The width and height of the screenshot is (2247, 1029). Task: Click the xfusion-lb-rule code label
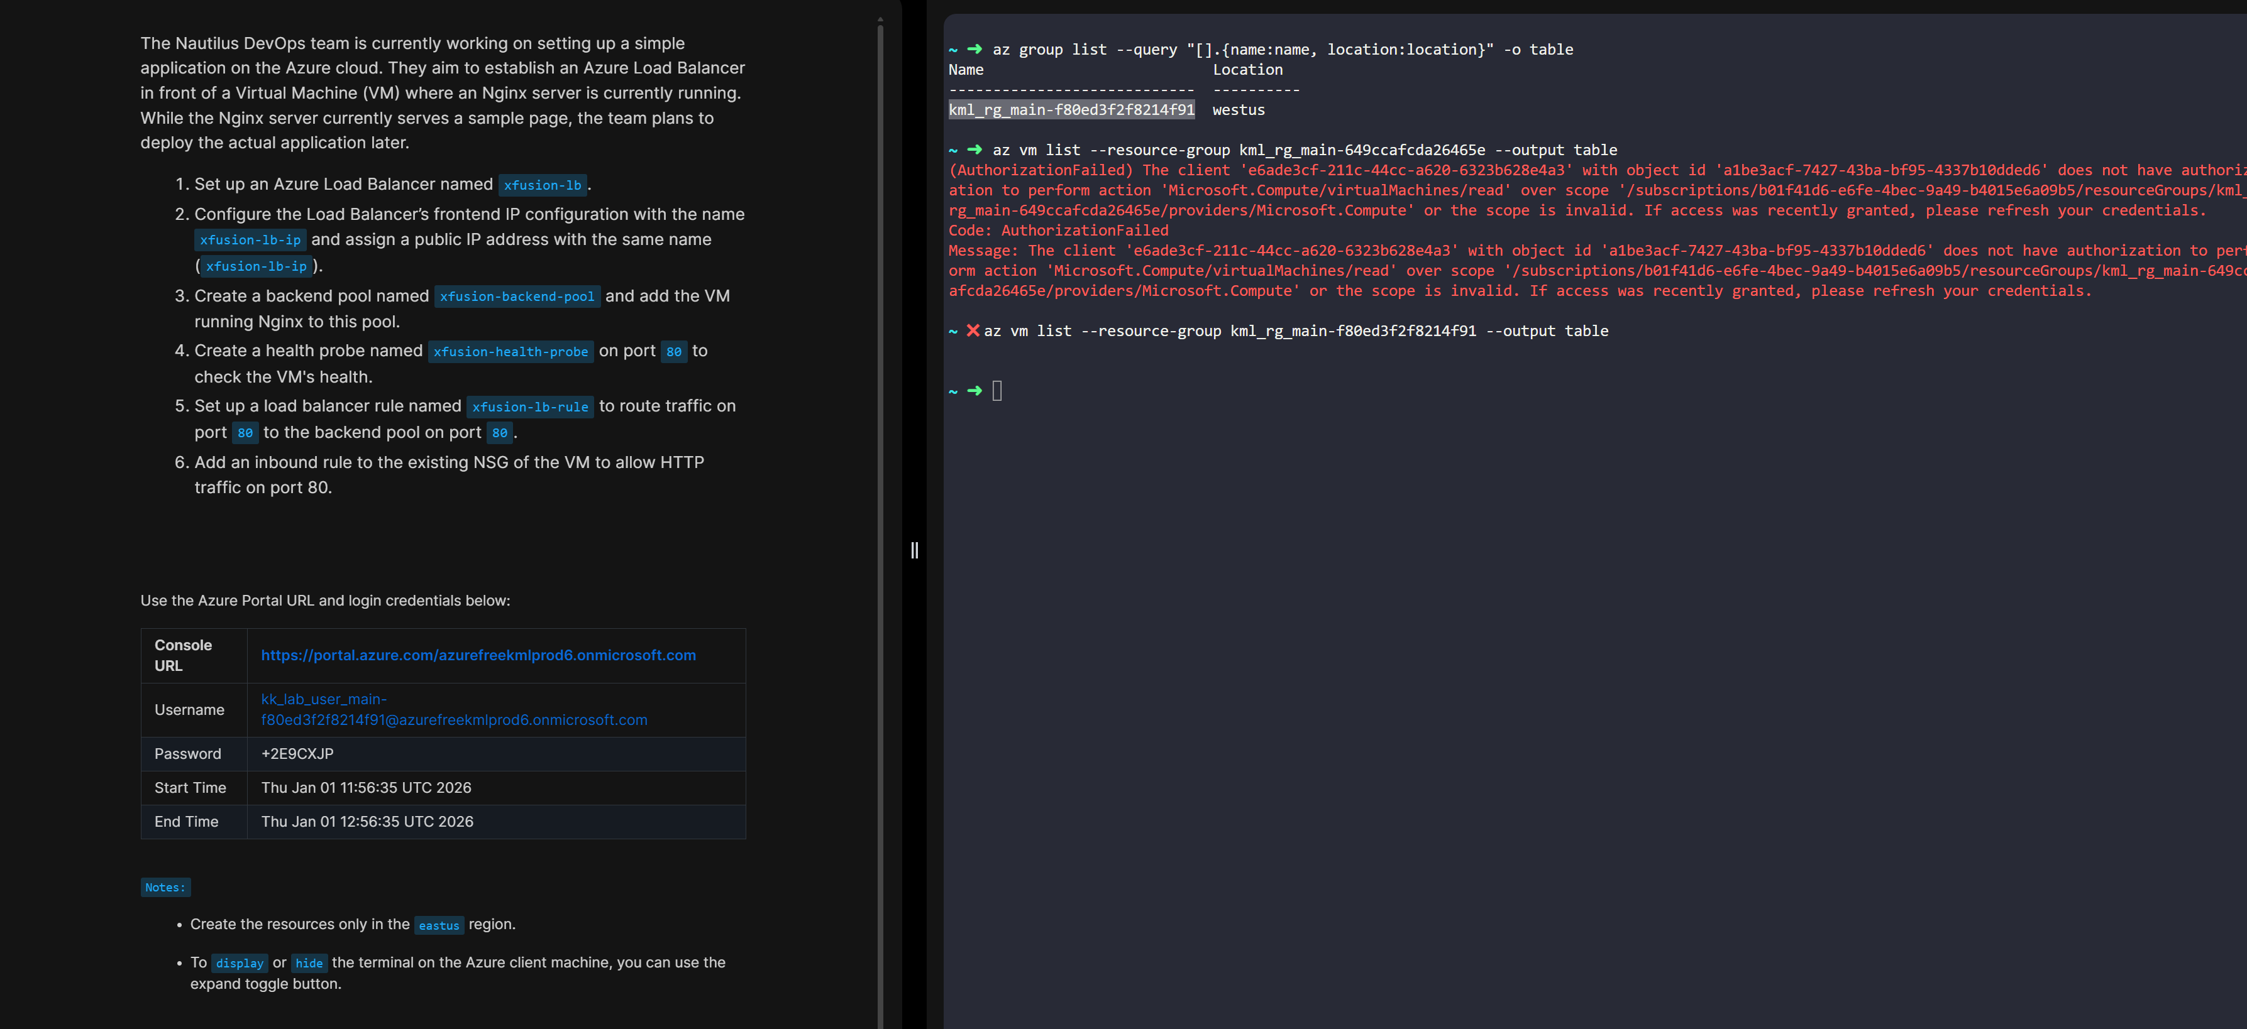(x=529, y=407)
